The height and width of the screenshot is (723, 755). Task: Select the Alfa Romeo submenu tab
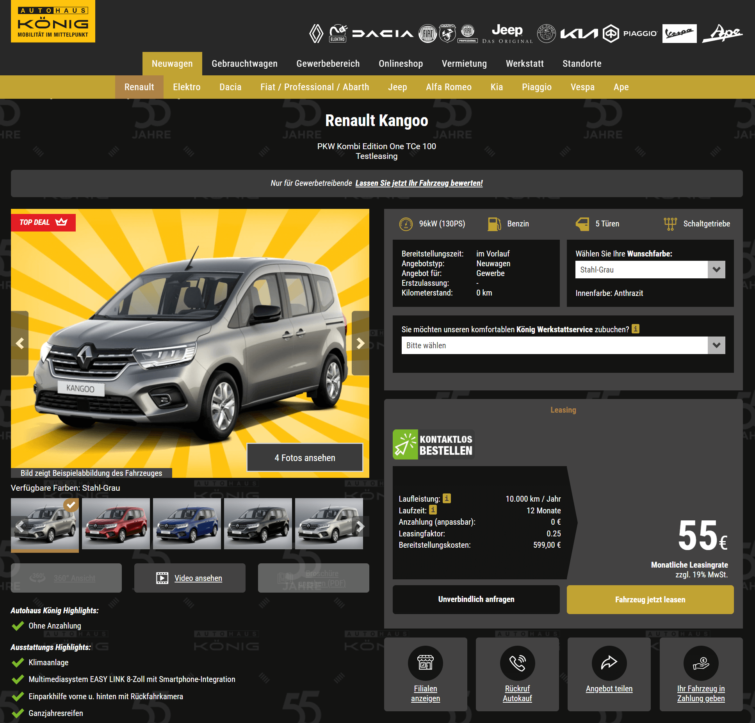click(x=449, y=87)
